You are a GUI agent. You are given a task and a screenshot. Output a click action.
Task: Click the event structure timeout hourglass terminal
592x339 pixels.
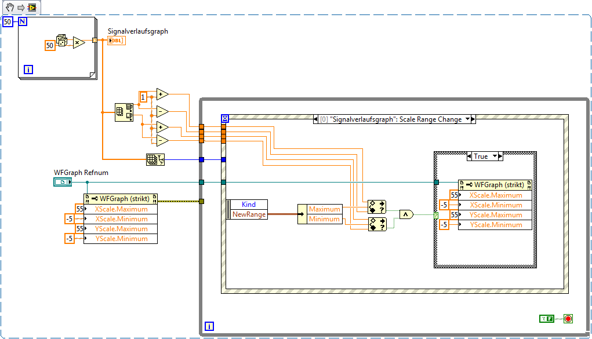pos(225,119)
